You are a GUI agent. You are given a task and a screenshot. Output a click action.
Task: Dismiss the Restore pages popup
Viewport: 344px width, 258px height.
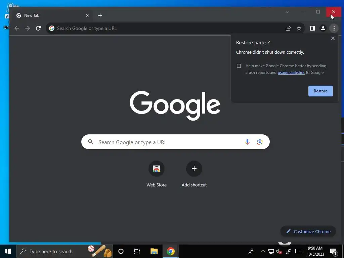[333, 38]
